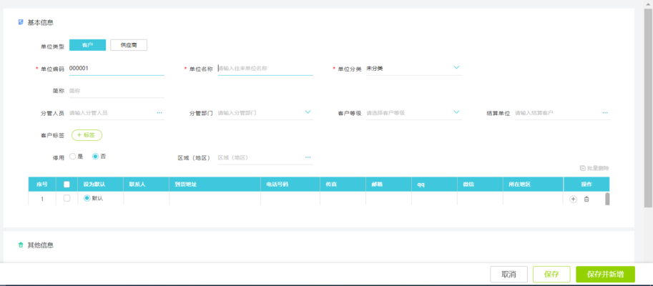The width and height of the screenshot is (653, 286).
Task: Click the 保存并新增 button
Action: tap(605, 275)
